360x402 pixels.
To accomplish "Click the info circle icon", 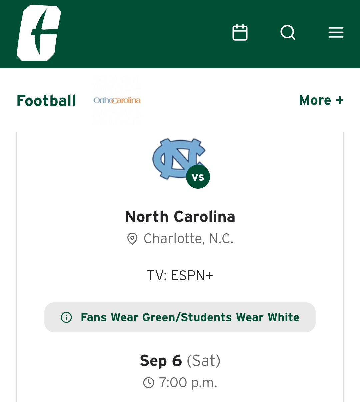I will point(66,317).
